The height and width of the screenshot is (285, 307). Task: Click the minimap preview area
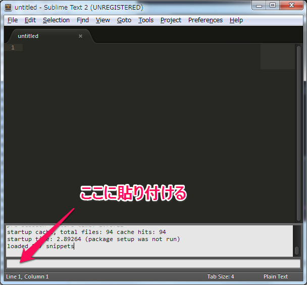277,57
